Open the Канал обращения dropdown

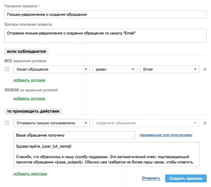point(52,69)
